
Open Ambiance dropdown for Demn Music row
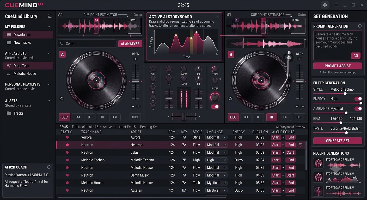(x=216, y=175)
